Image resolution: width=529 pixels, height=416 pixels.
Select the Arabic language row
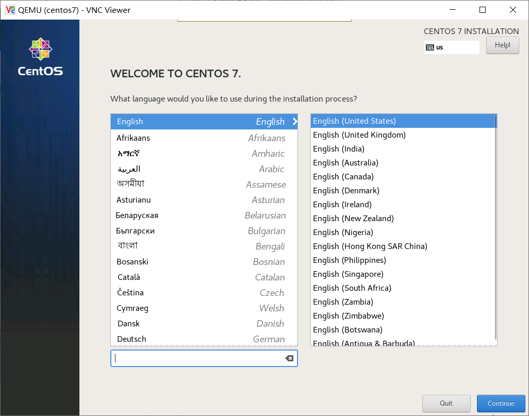204,169
